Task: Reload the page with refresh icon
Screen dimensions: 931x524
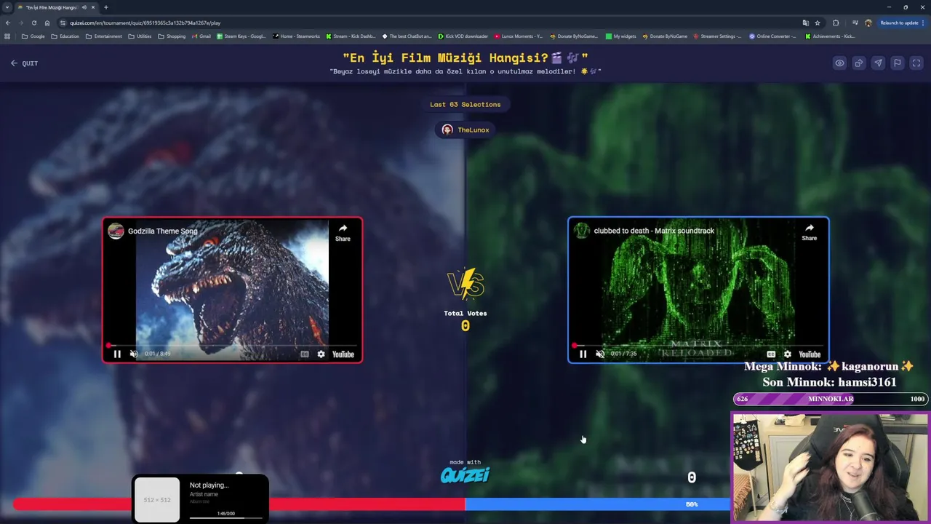Action: 33,23
